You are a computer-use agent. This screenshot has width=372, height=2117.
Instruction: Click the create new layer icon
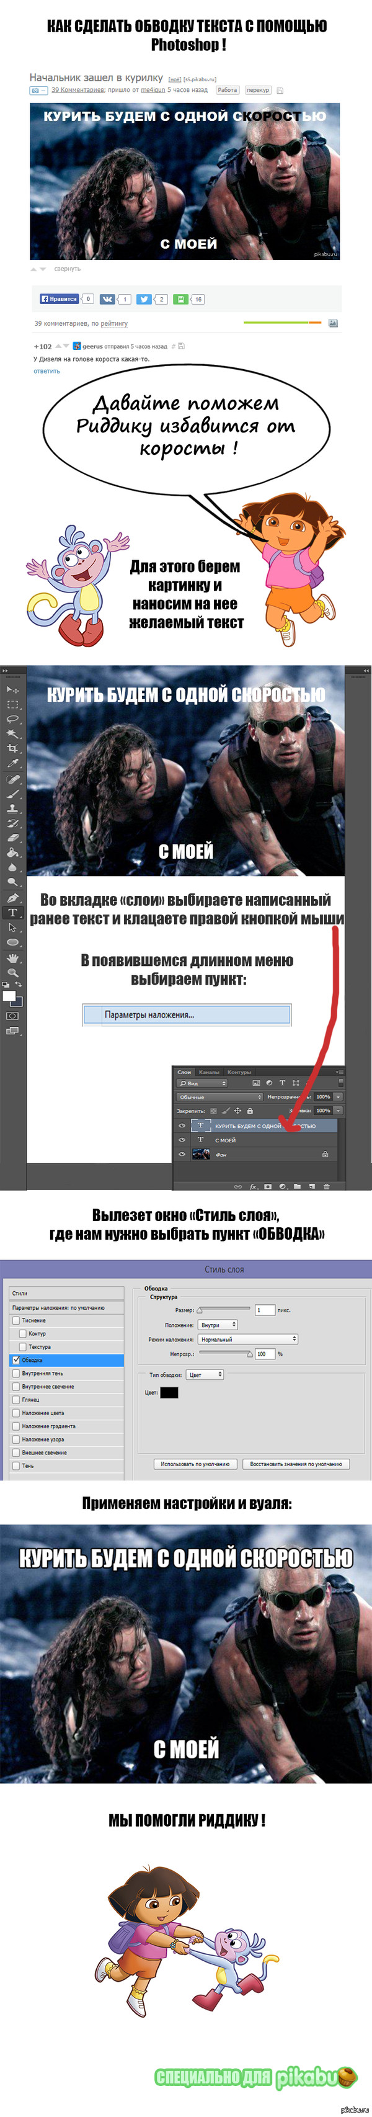[x=312, y=1186]
